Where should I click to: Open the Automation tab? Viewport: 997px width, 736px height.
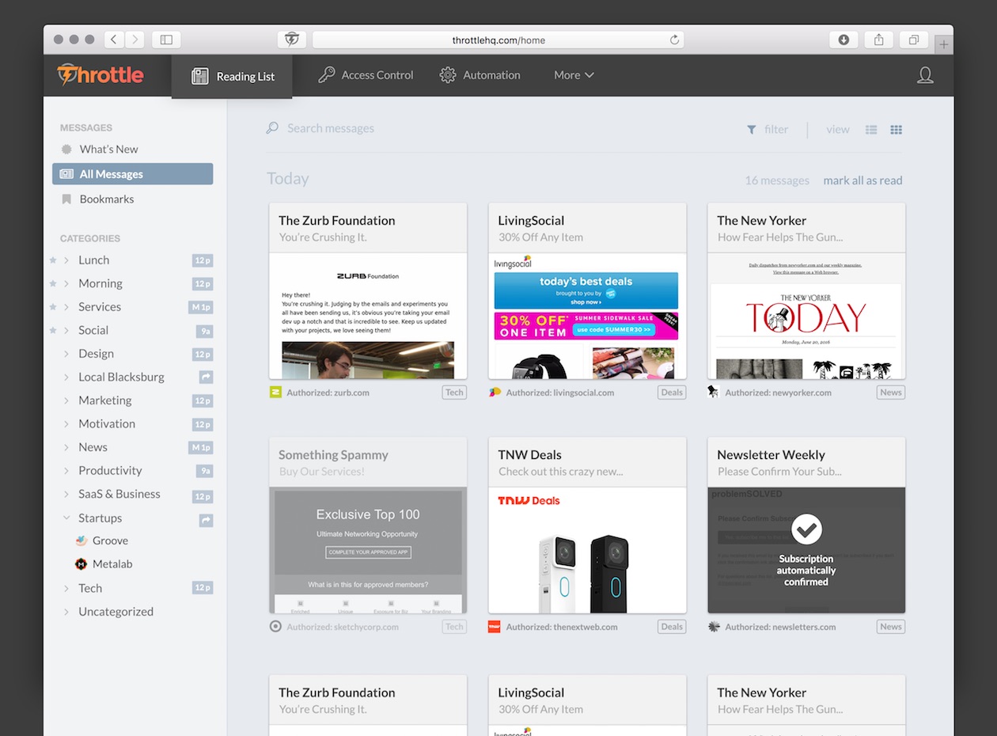480,75
